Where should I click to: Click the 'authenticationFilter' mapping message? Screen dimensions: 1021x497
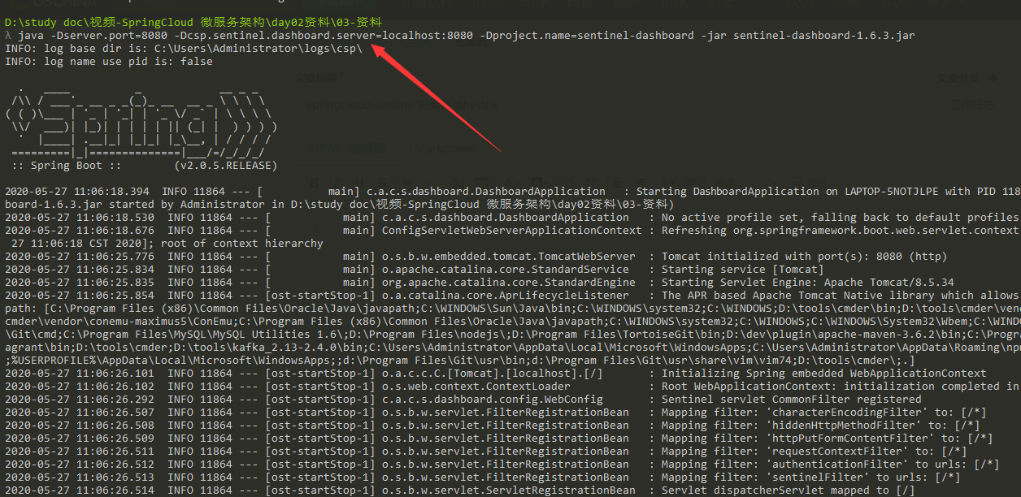831,465
